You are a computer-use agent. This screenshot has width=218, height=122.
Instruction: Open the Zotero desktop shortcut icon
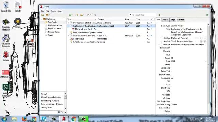(6, 56)
